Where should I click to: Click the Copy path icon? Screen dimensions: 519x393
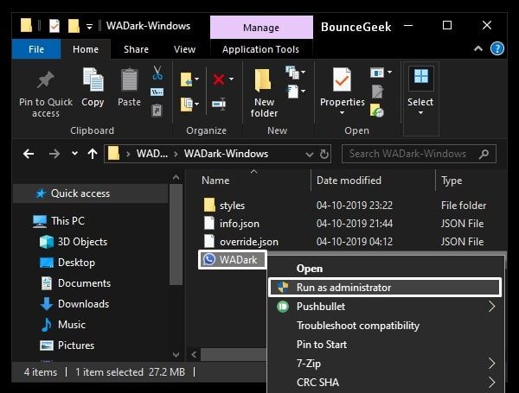point(157,92)
